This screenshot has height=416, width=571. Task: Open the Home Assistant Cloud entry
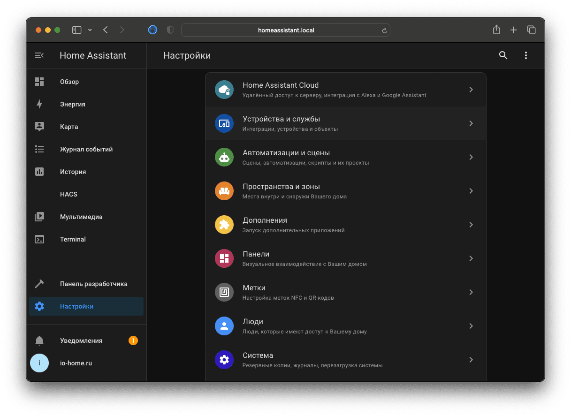point(346,90)
